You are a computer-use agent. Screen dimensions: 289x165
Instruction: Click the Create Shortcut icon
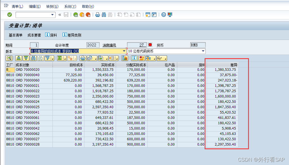point(154,15)
